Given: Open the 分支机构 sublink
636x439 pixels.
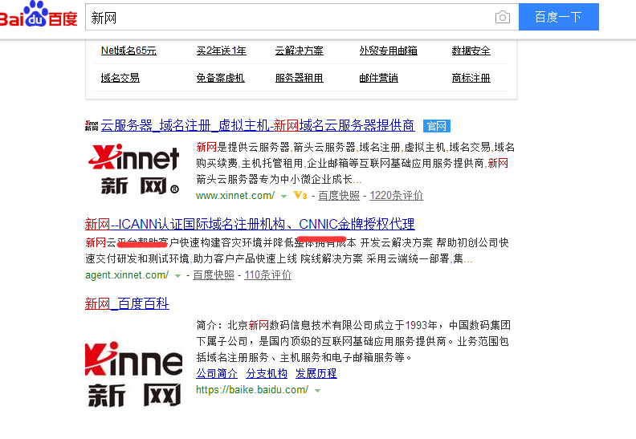Looking at the screenshot, I should pyautogui.click(x=267, y=374).
